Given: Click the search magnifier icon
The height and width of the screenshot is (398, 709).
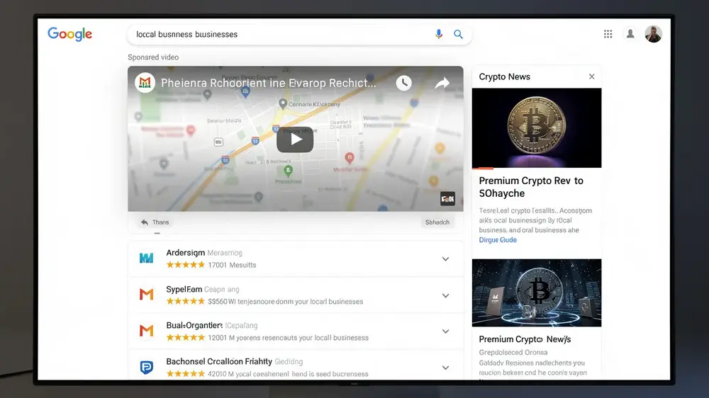Looking at the screenshot, I should coord(458,34).
